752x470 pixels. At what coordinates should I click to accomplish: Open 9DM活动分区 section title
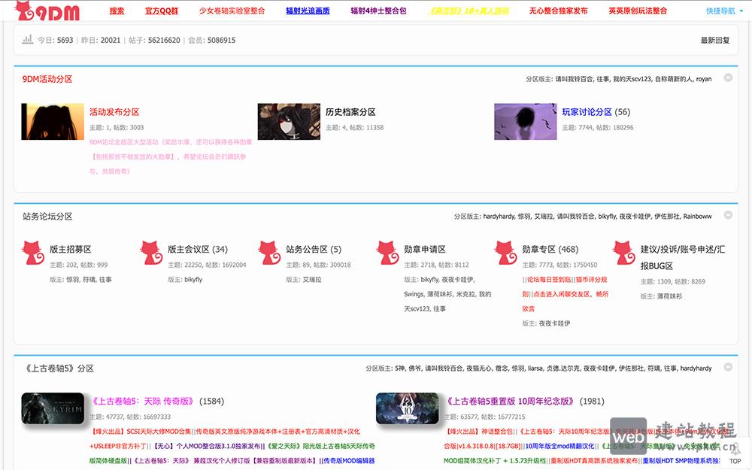point(47,79)
